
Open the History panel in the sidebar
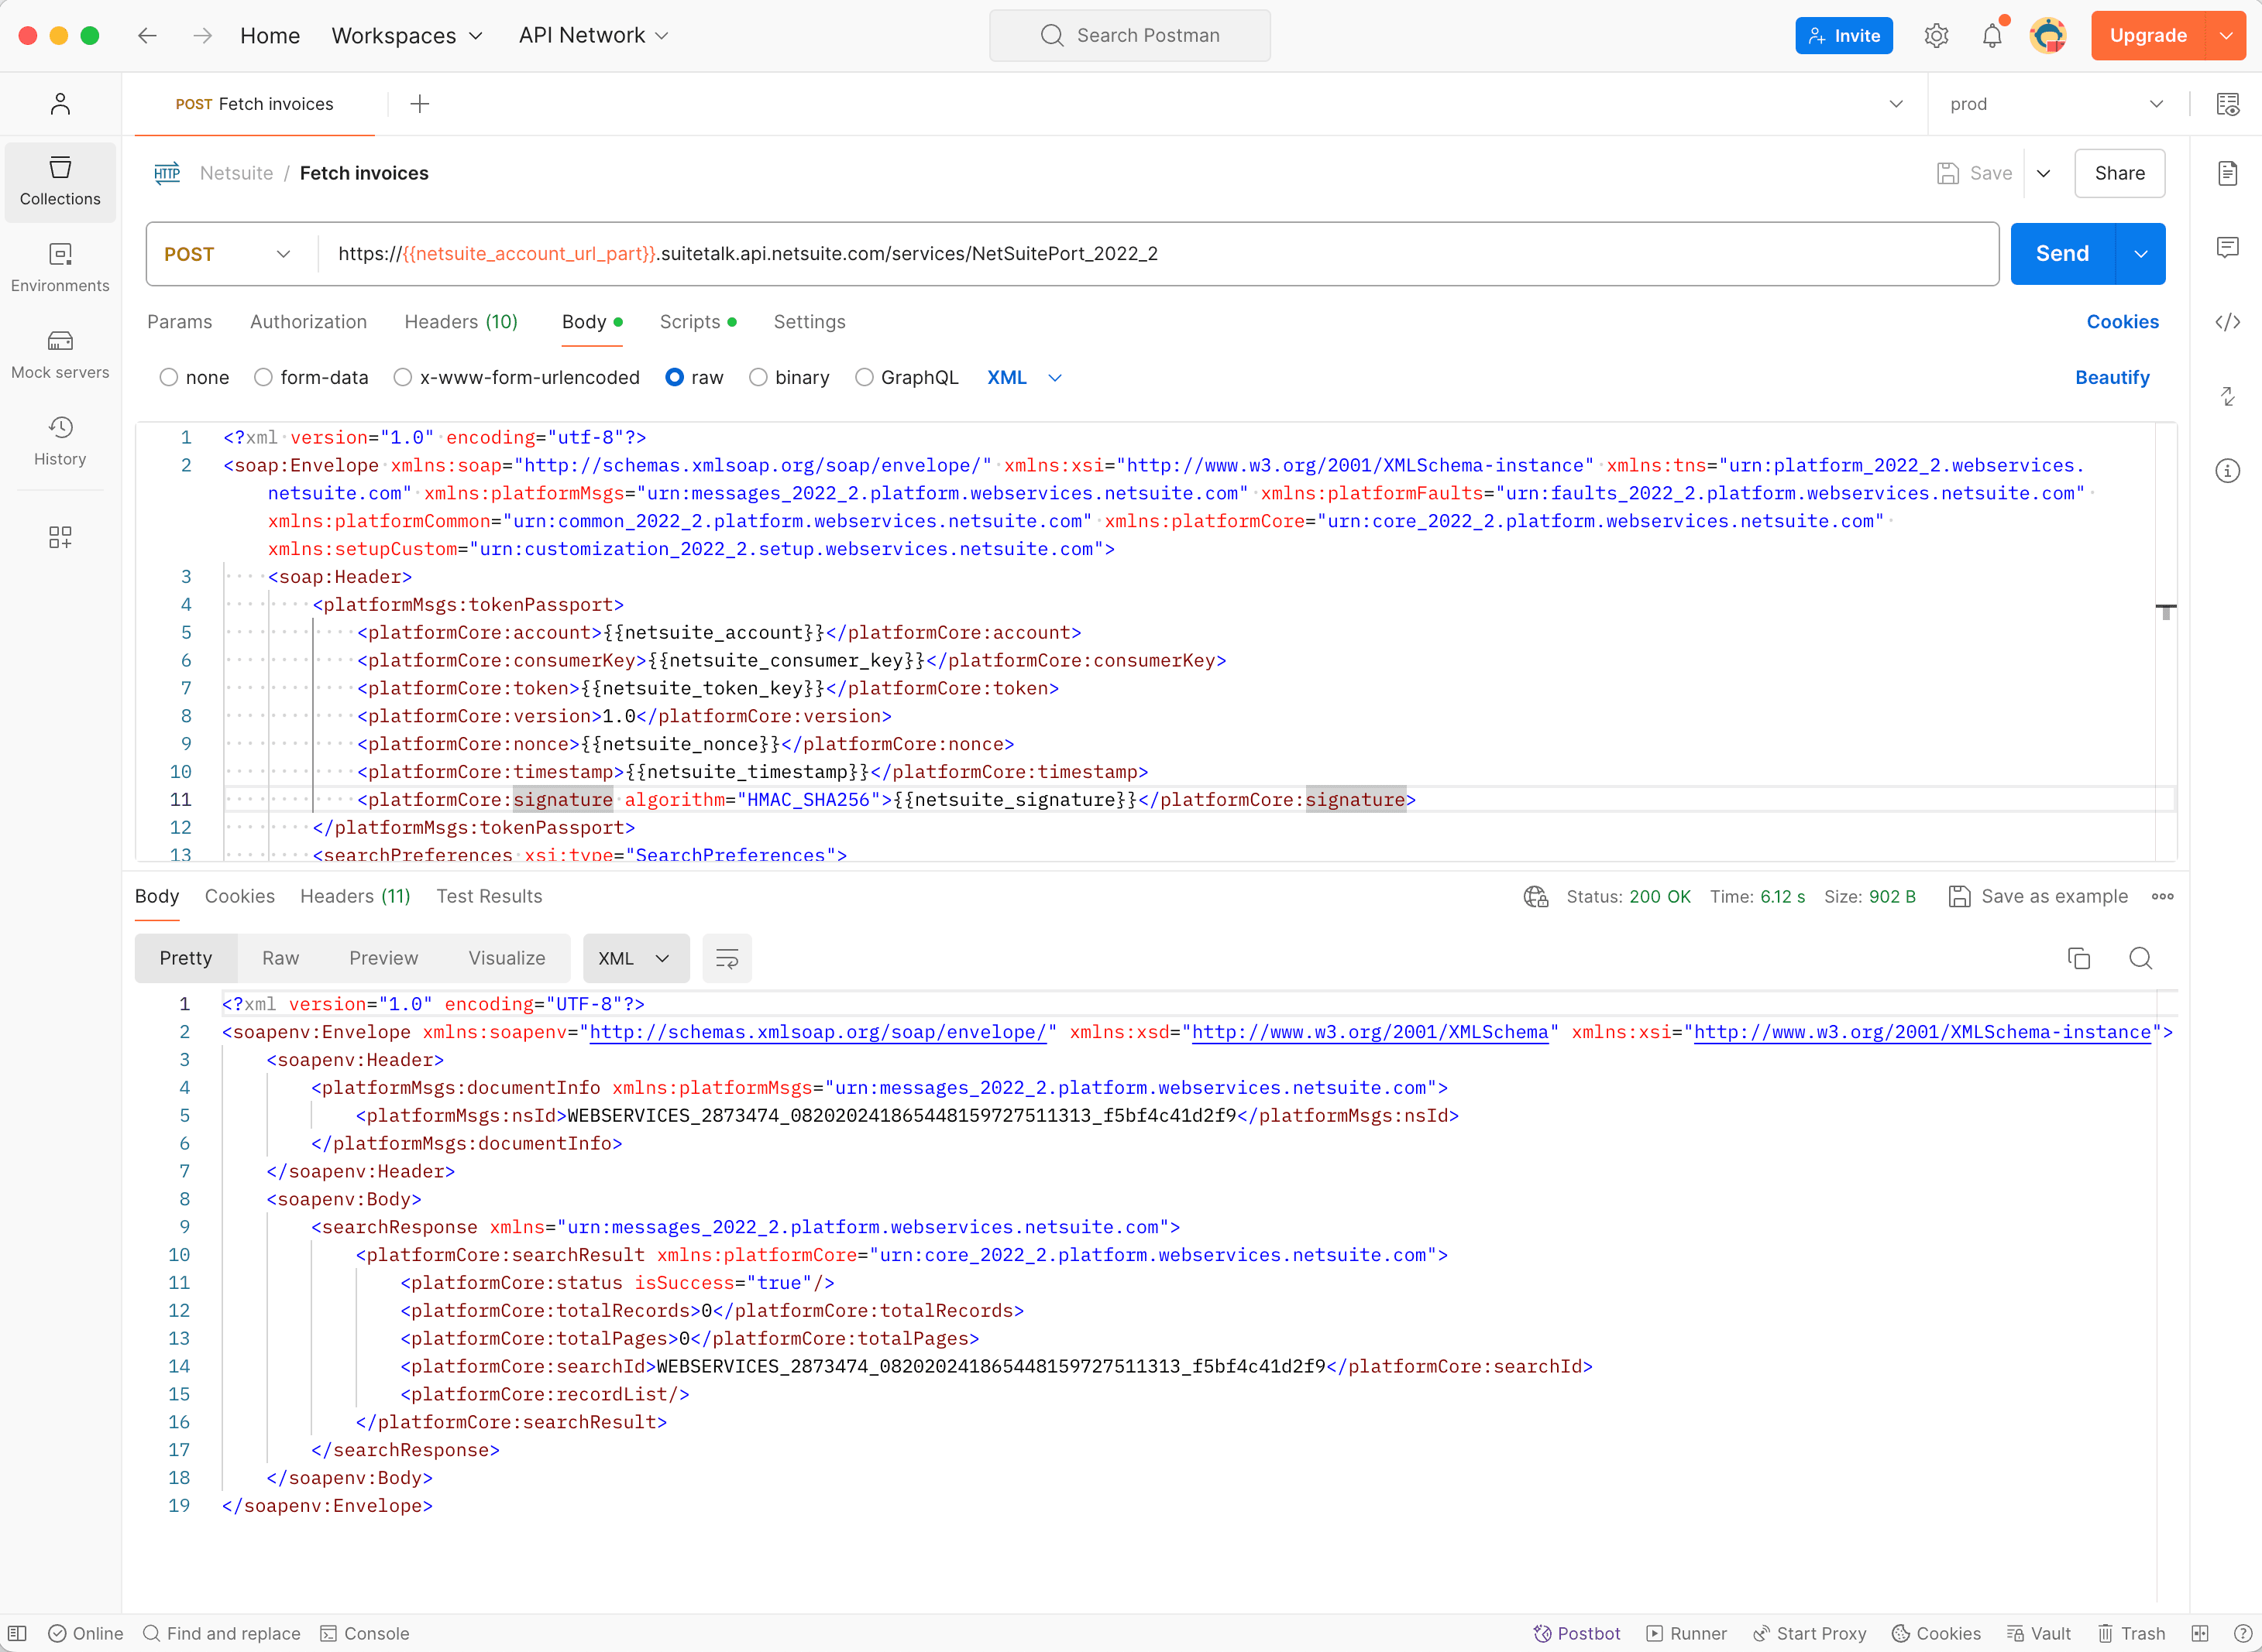60,440
